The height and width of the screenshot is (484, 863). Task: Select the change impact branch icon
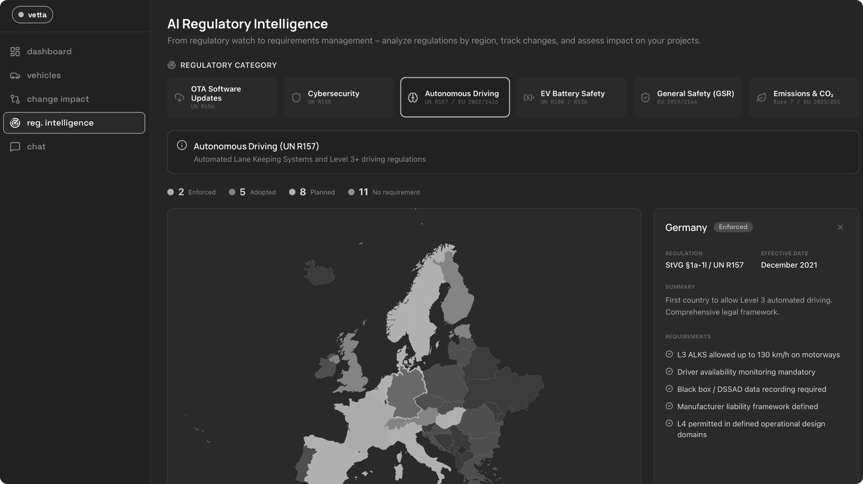pyautogui.click(x=15, y=99)
